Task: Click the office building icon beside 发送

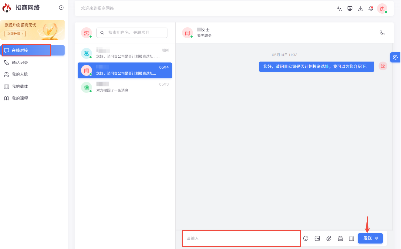Action: (x=352, y=238)
